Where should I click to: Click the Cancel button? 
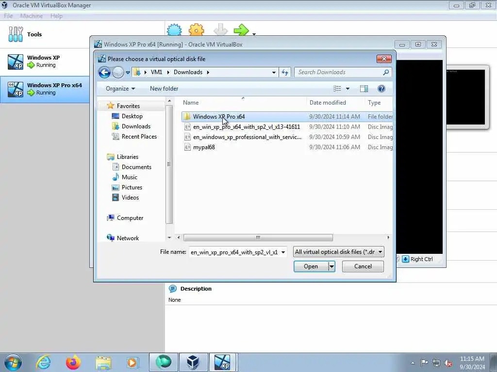[363, 266]
